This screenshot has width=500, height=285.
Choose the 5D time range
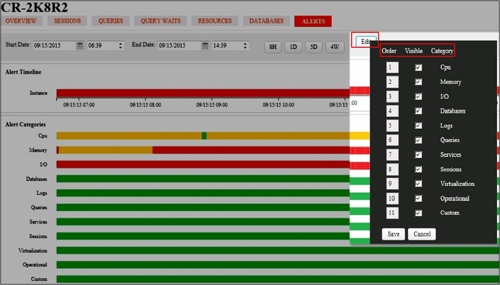point(314,47)
